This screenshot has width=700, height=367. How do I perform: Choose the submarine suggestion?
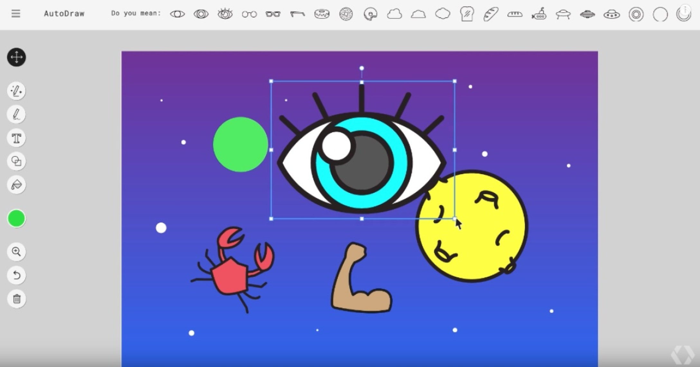click(x=539, y=14)
